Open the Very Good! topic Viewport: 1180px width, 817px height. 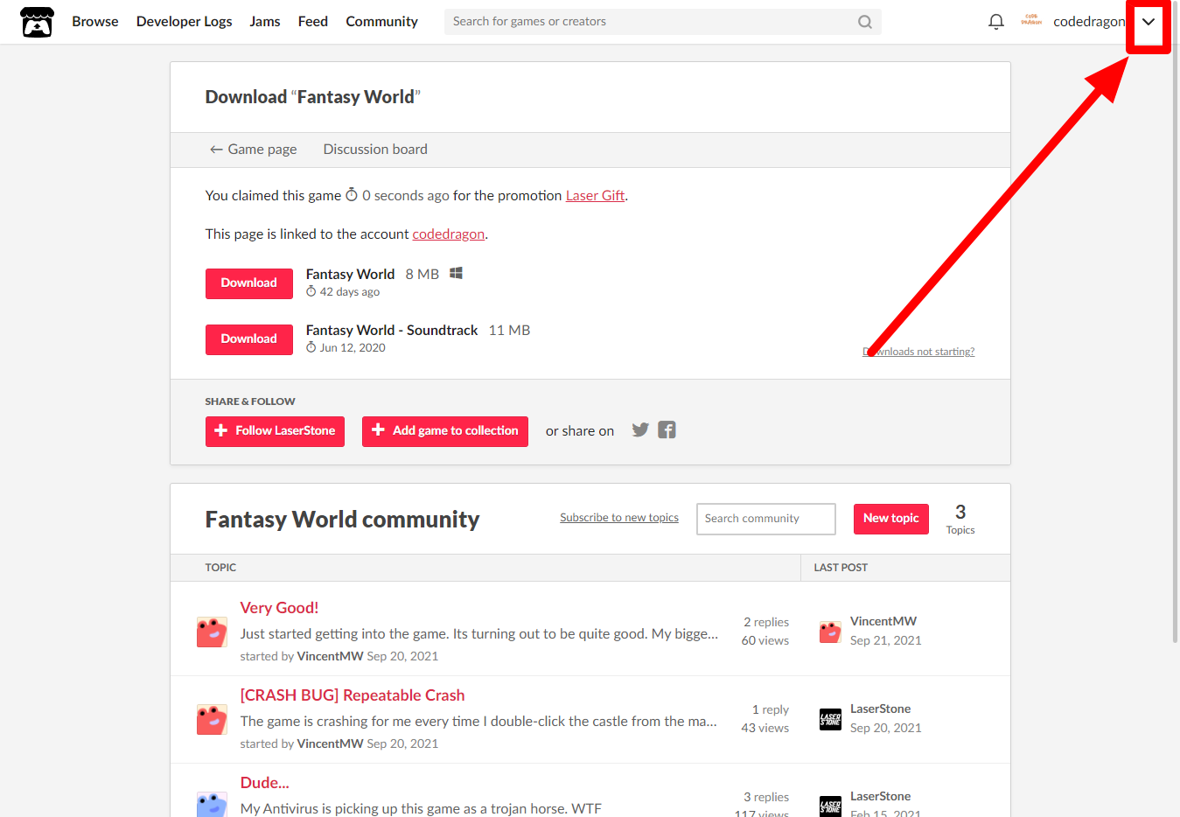click(x=279, y=608)
